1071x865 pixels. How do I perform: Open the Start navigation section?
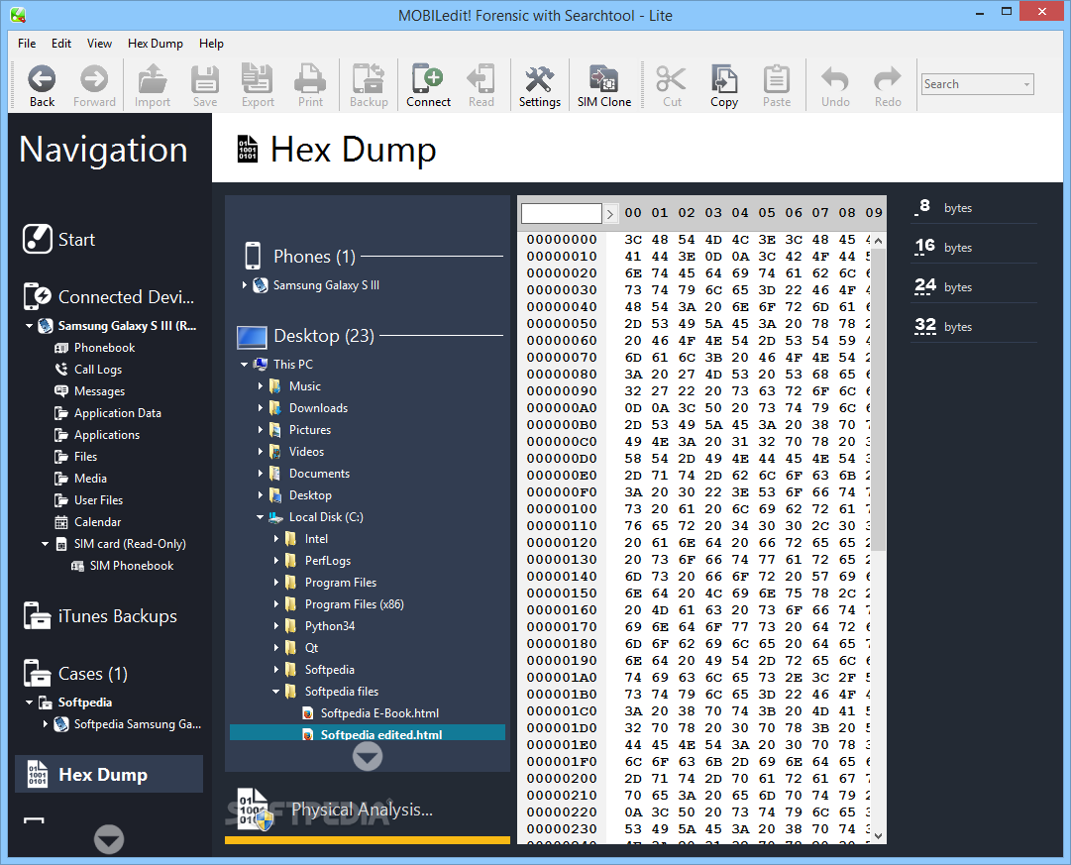pyautogui.click(x=58, y=239)
